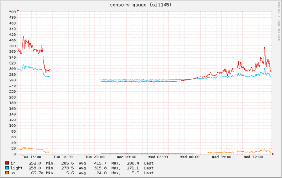
Task: Click the 'Wed 06:00' time axis label
Action: [x=190, y=157]
